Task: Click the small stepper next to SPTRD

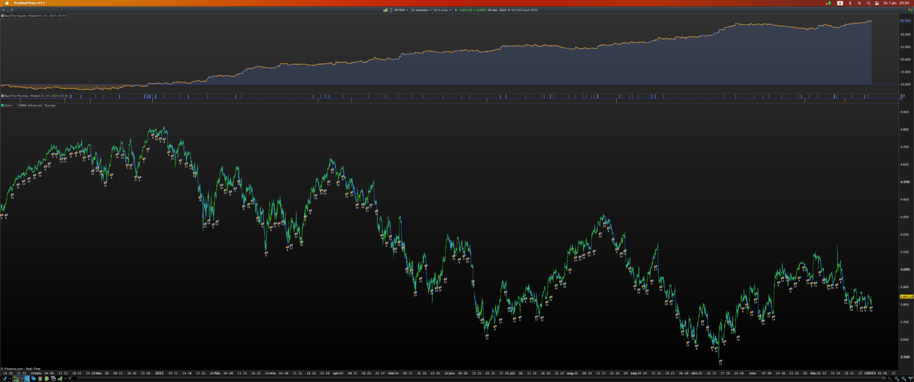Action: tap(391, 10)
